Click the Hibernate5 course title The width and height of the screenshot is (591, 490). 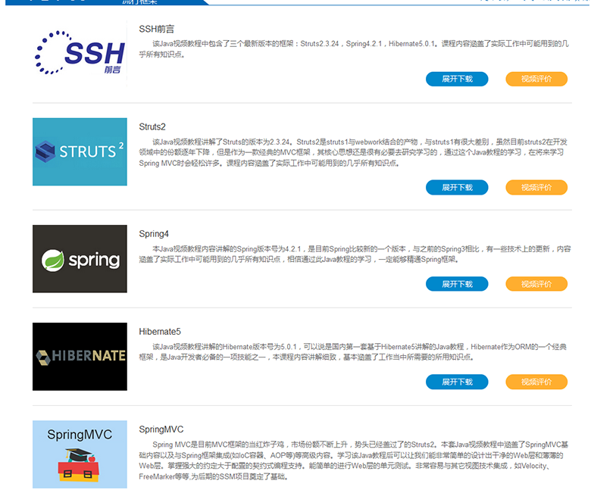coord(160,331)
